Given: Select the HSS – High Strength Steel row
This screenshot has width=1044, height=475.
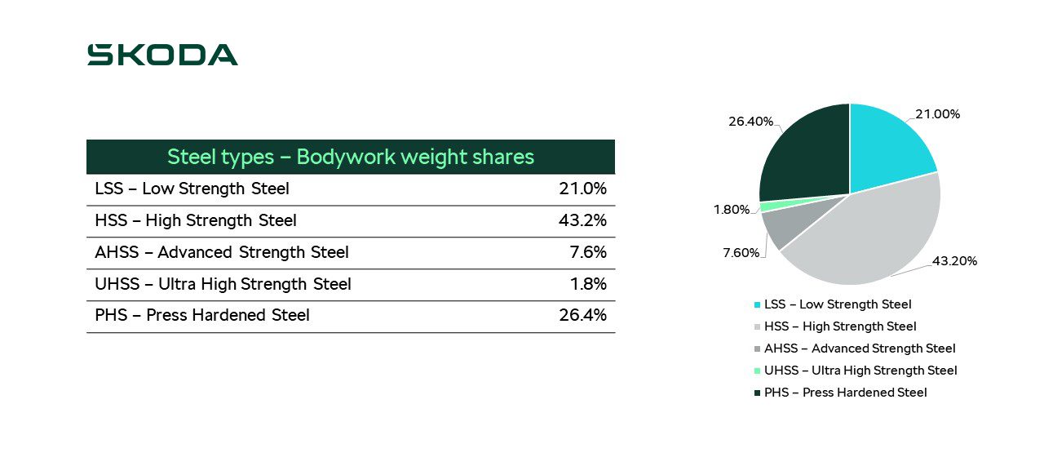Looking at the screenshot, I should tap(351, 221).
